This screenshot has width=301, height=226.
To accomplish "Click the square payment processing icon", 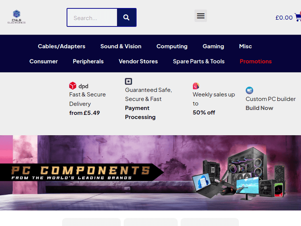I will (128, 81).
